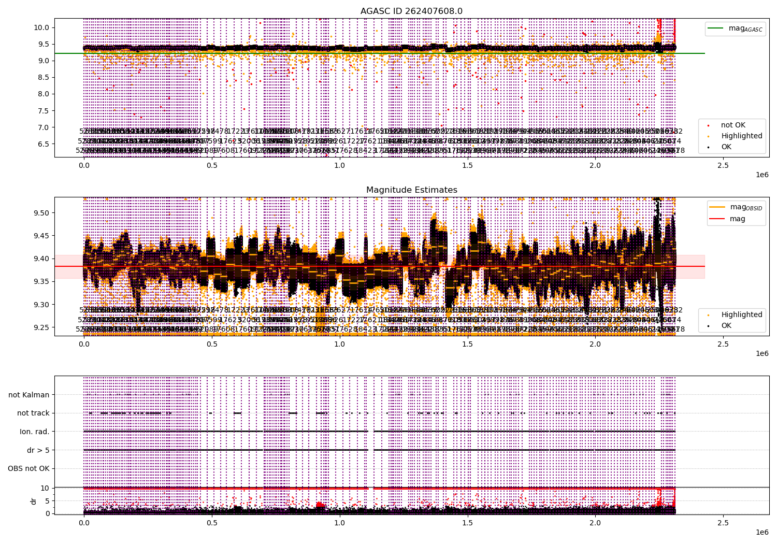
Task: Click the '2.0' x-tick of the Magnitude Estimates plot
Action: click(x=595, y=345)
